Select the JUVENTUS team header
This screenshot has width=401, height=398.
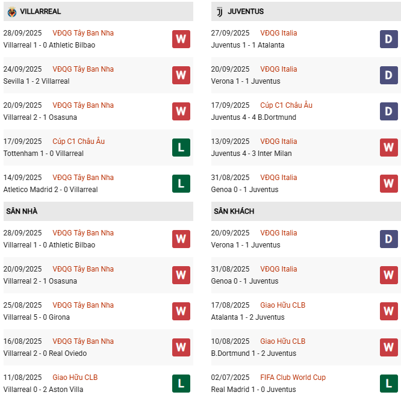[x=246, y=11]
